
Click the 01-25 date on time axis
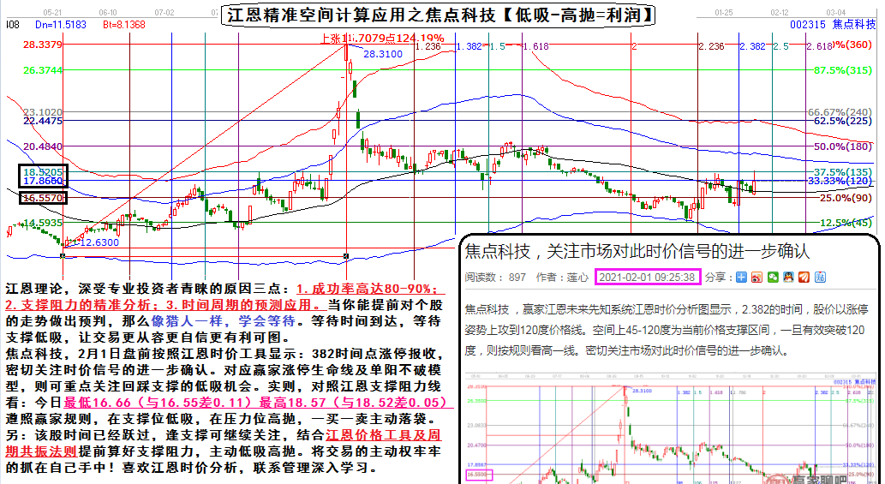[x=724, y=13]
